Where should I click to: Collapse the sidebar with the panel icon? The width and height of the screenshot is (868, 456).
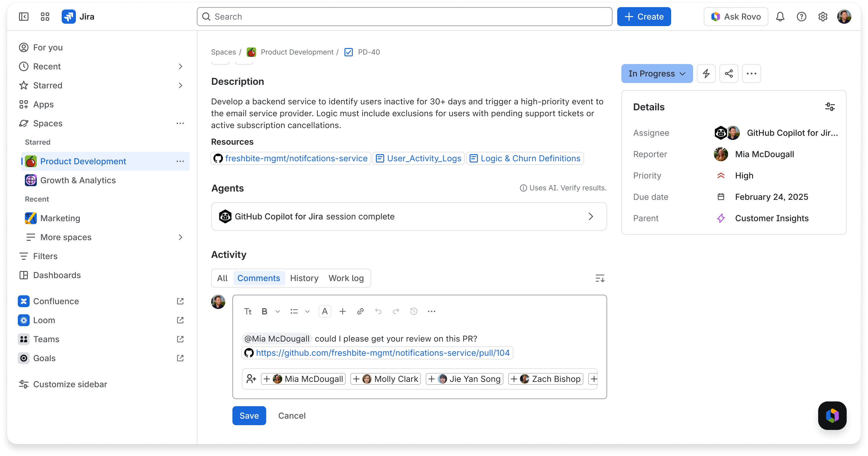(x=24, y=17)
